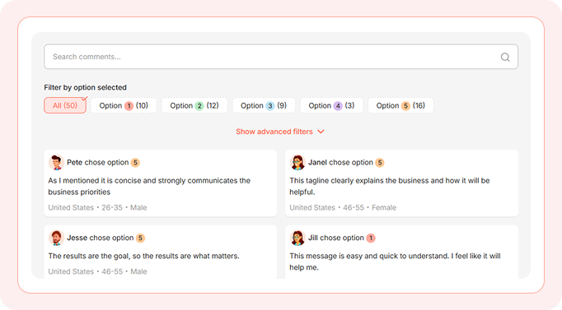Click 'United States • 46-55 • Male' text
Image resolution: width=562 pixels, height=310 pixels.
[97, 271]
